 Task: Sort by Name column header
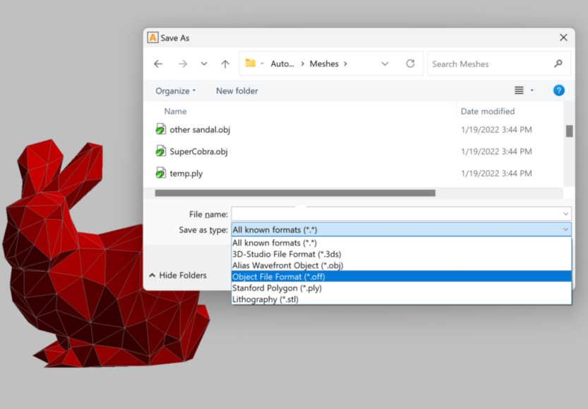pos(175,111)
